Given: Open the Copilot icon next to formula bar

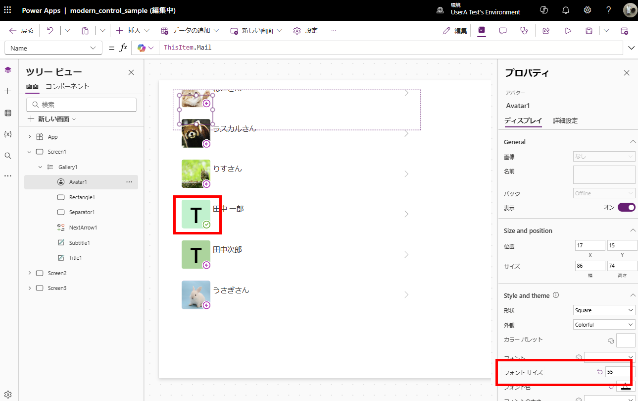Looking at the screenshot, I should 143,48.
